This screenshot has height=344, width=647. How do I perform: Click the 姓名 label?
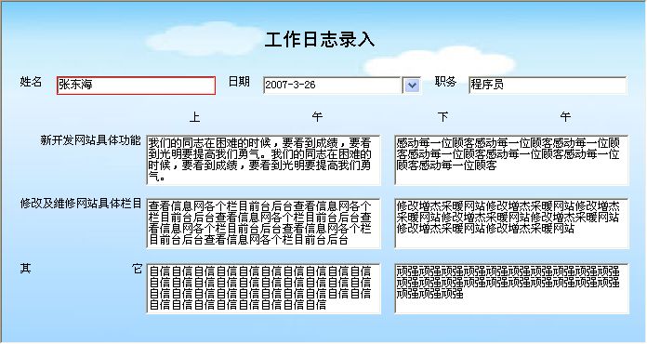pos(31,82)
